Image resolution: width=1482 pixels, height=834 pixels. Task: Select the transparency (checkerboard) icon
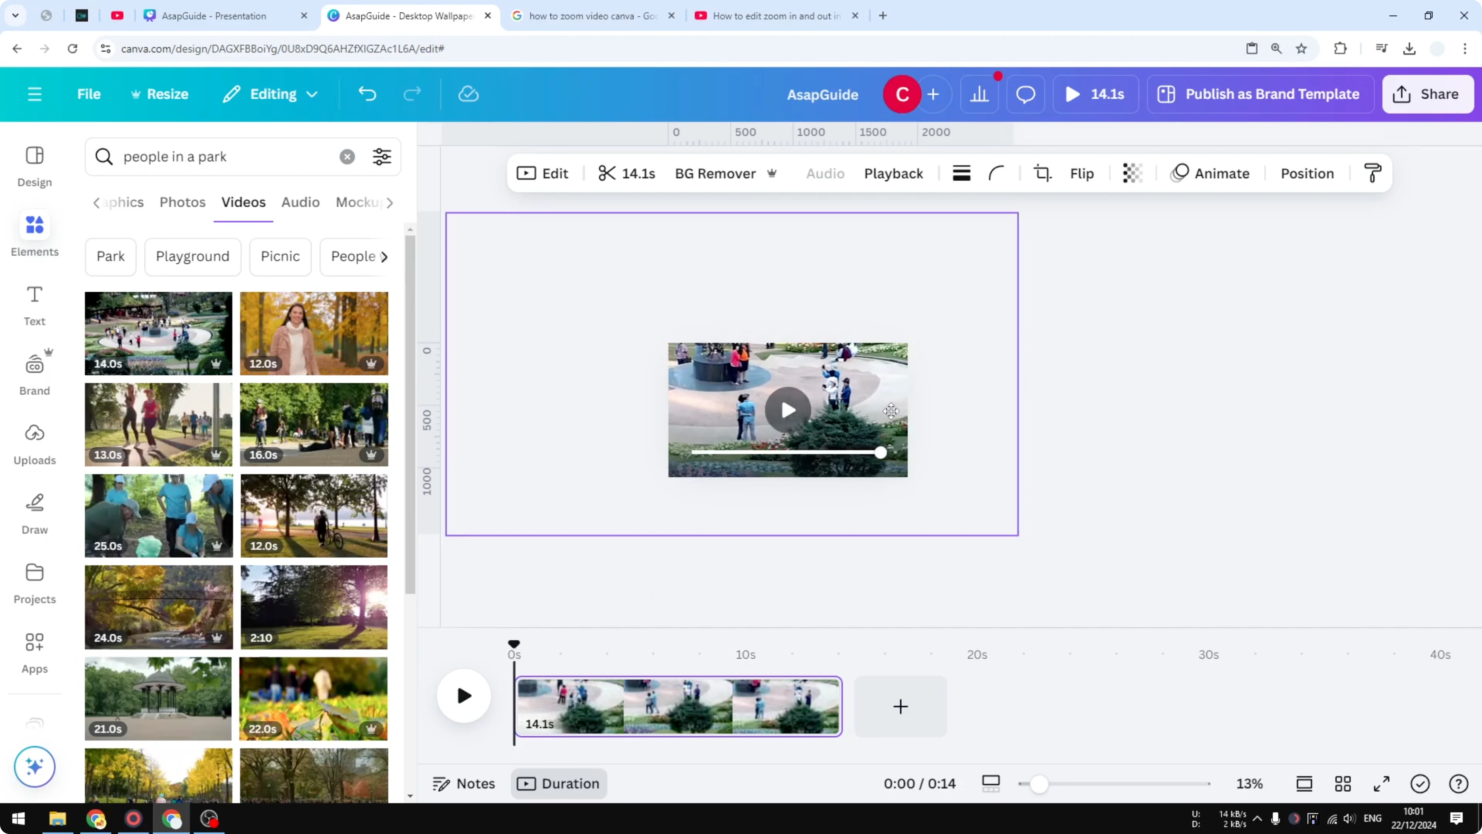[1132, 173]
